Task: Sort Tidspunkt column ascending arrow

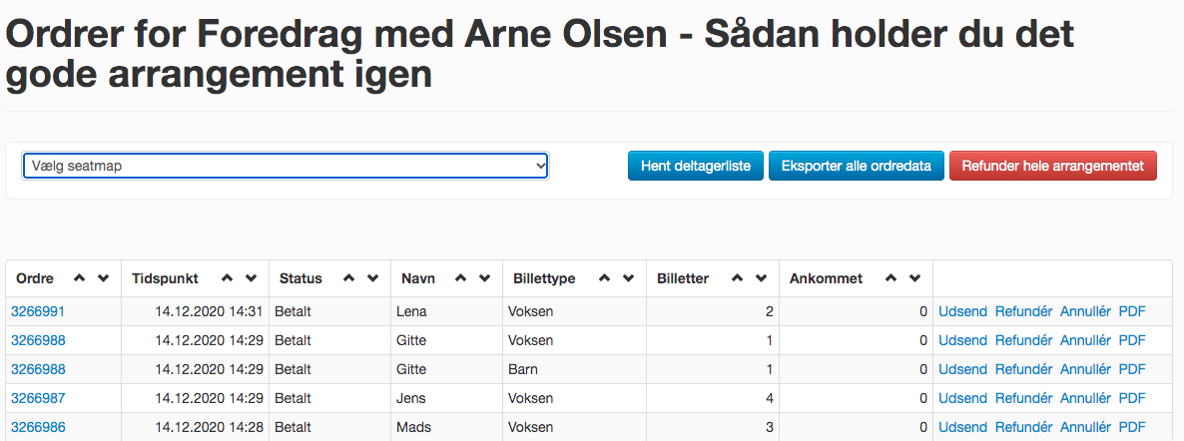Action: [x=227, y=278]
